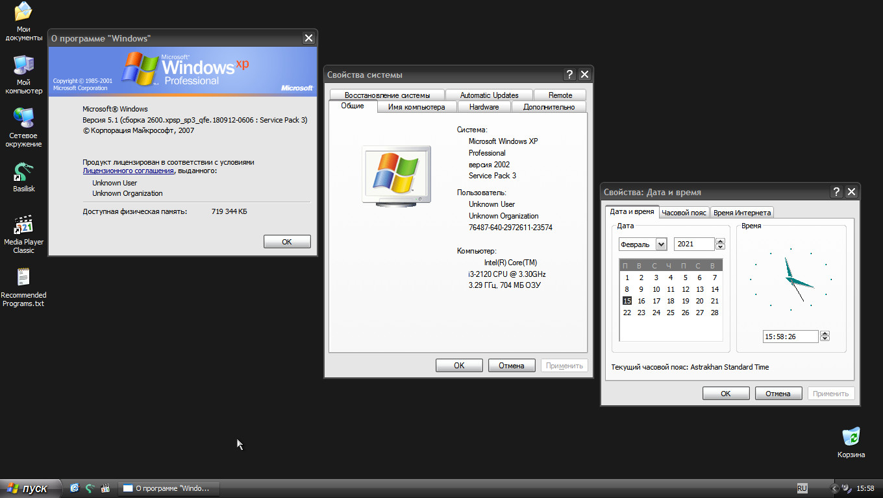
Task: Click the Media Player Classic quick launch icon
Action: tap(105, 488)
